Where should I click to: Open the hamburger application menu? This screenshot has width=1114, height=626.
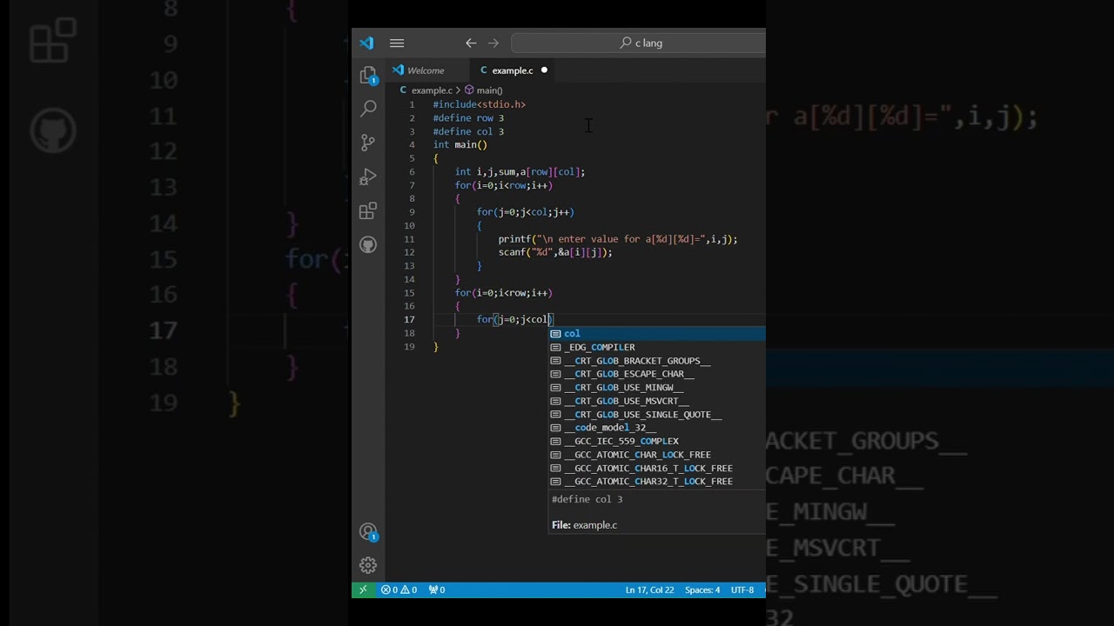pos(397,43)
